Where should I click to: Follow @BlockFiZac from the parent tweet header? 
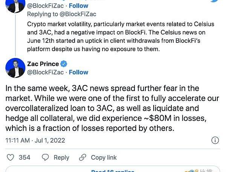pos(78,6)
